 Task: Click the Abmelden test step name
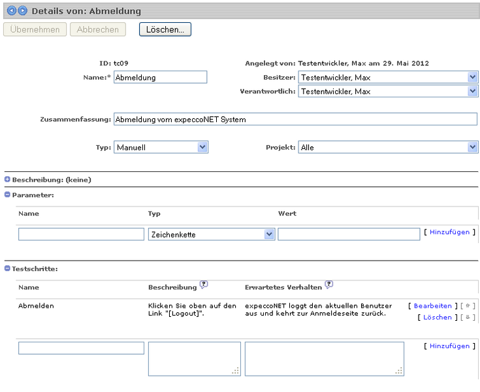pyautogui.click(x=36, y=306)
